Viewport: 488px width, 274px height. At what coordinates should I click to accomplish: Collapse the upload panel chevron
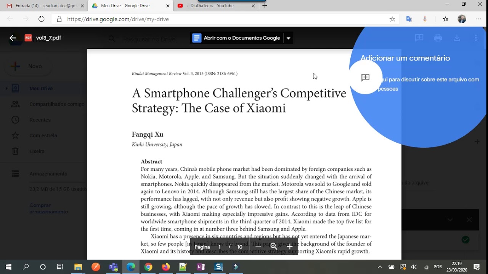tap(450, 220)
